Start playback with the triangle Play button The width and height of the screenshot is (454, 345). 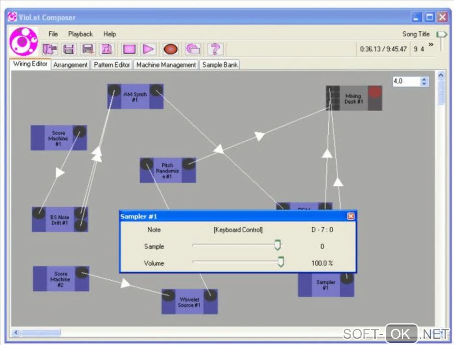[149, 49]
